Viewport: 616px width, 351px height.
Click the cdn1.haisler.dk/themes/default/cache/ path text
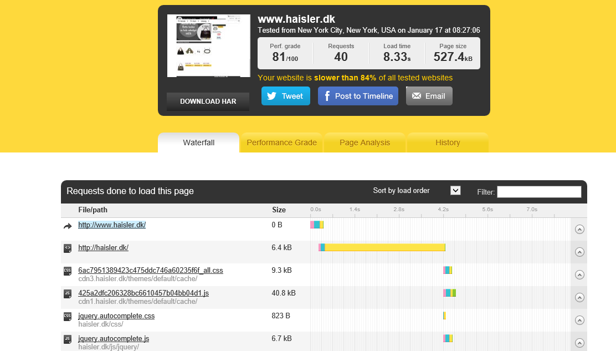pos(137,302)
